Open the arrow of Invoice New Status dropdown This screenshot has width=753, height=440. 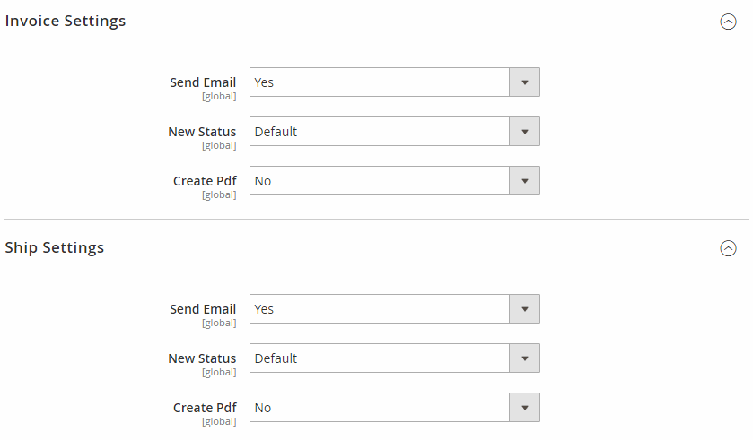[524, 132]
